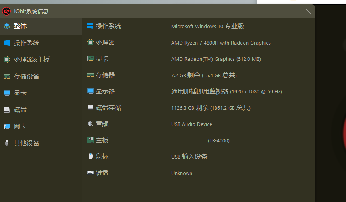Click the 其他设备 USB icon

pos(7,143)
